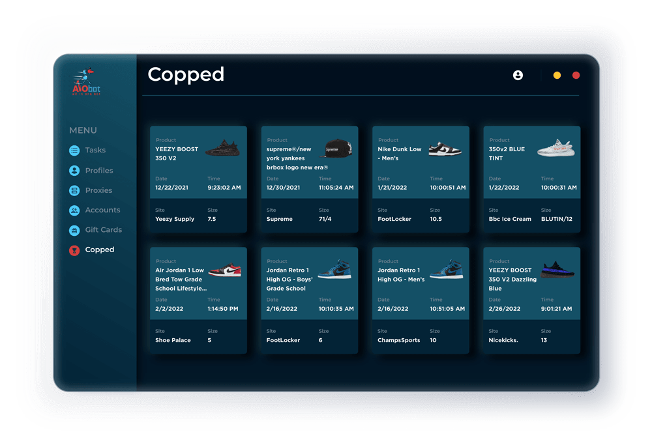Click the 'FootLocker' site on the Nike Dunk card
Screen dimensions: 652x445
click(394, 219)
